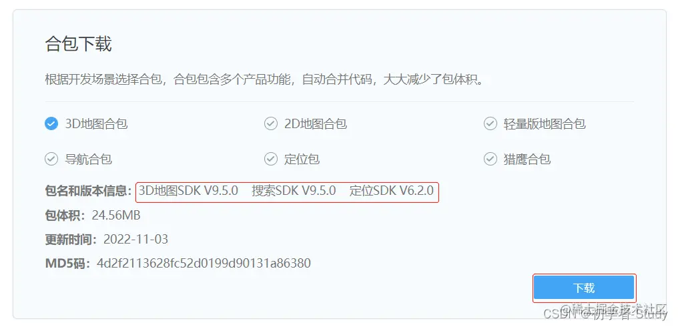Click the update date 2022-11-03
The height and width of the screenshot is (327, 678).
(135, 239)
